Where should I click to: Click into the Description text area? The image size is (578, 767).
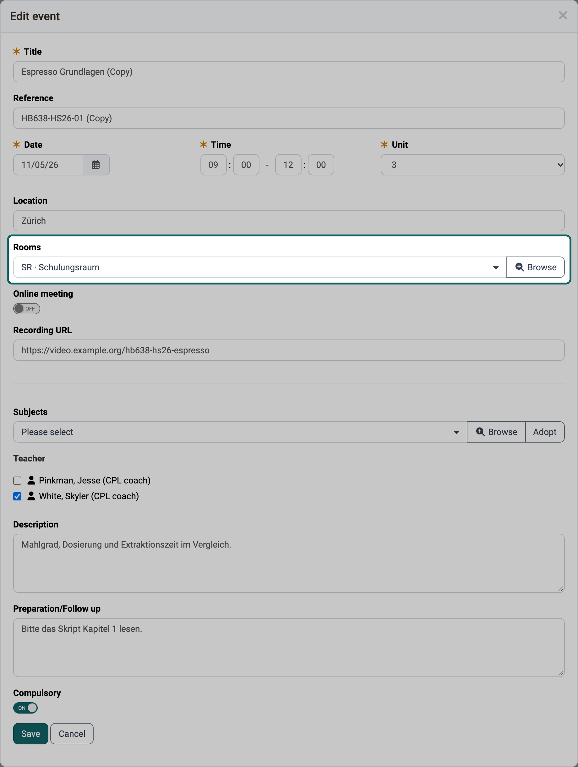[289, 563]
